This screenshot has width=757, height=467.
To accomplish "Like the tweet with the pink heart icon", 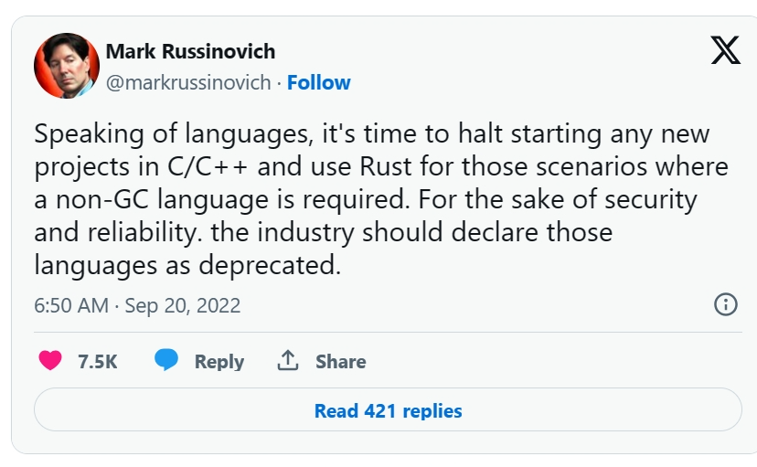I will point(50,360).
